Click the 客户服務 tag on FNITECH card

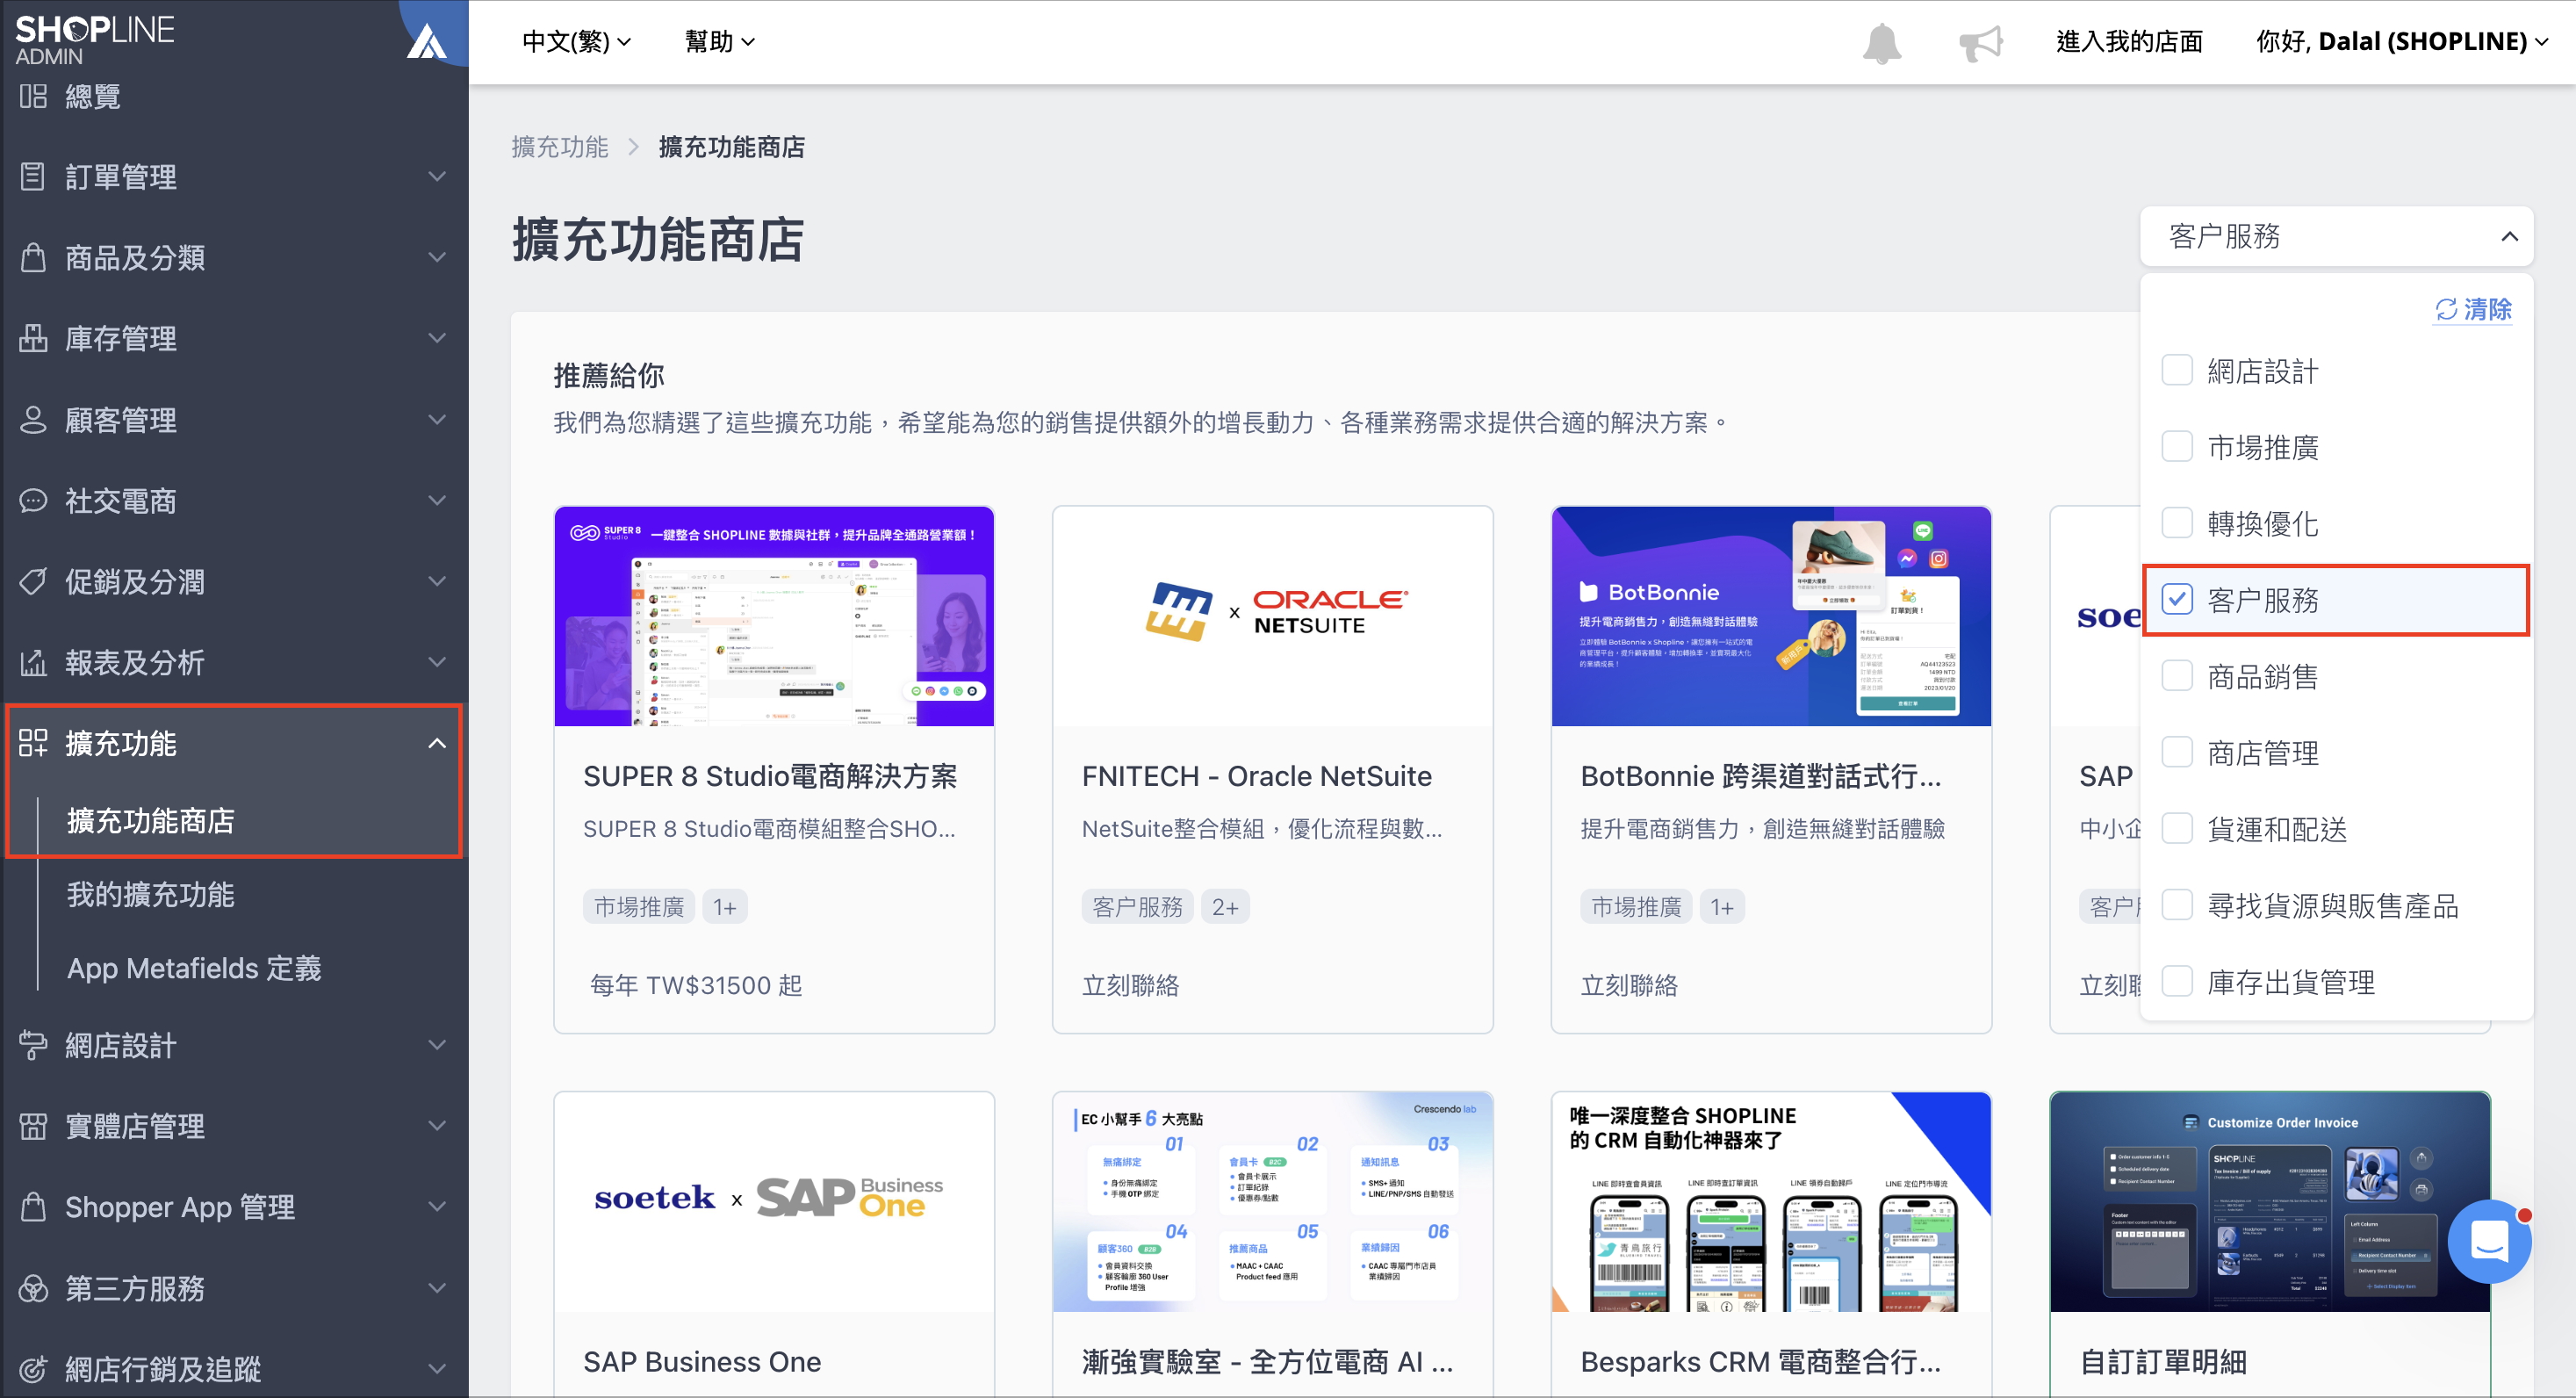click(x=1137, y=907)
